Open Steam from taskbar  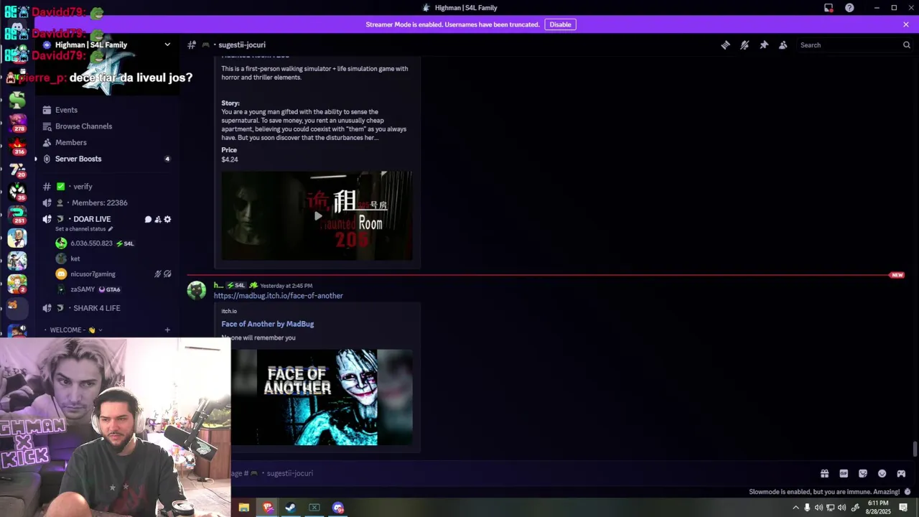[291, 508]
